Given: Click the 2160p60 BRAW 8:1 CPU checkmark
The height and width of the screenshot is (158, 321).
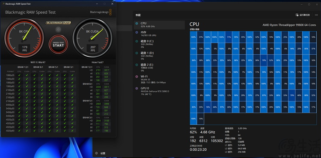Looking at the screenshot, I should coord(34,101).
